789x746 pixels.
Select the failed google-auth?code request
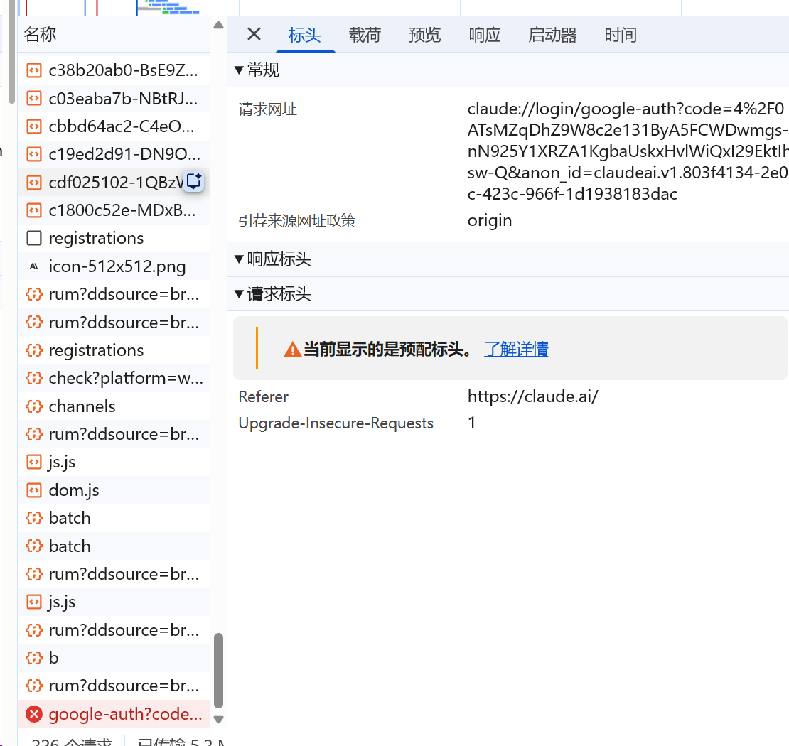[114, 714]
